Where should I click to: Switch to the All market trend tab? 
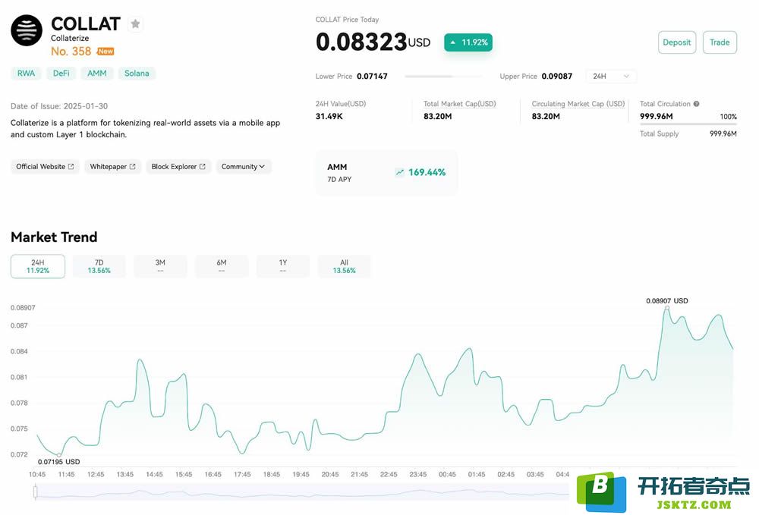(344, 266)
